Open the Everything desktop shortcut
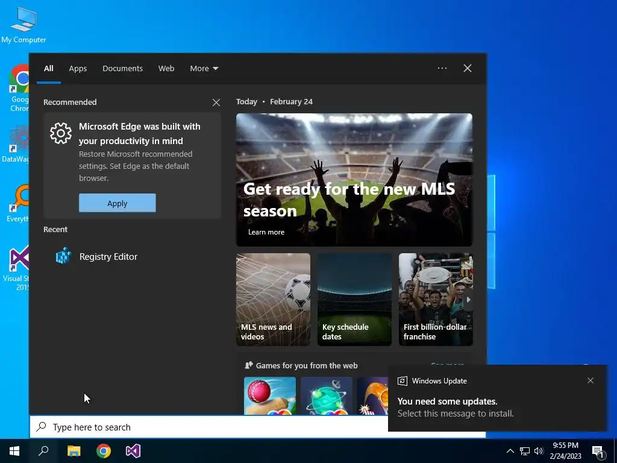 (x=17, y=203)
